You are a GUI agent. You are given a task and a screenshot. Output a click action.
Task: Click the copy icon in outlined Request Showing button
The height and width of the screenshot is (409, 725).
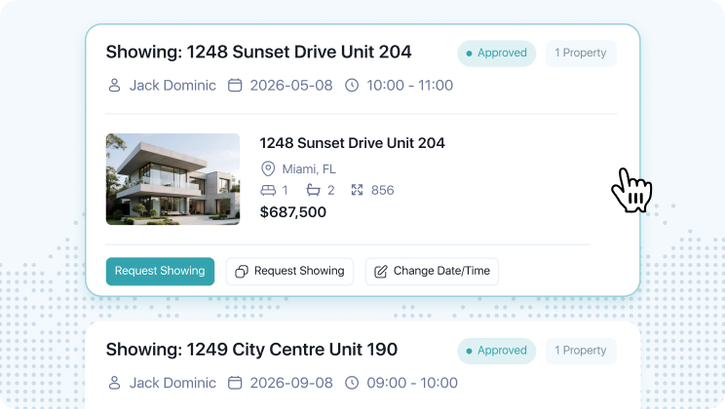click(242, 272)
